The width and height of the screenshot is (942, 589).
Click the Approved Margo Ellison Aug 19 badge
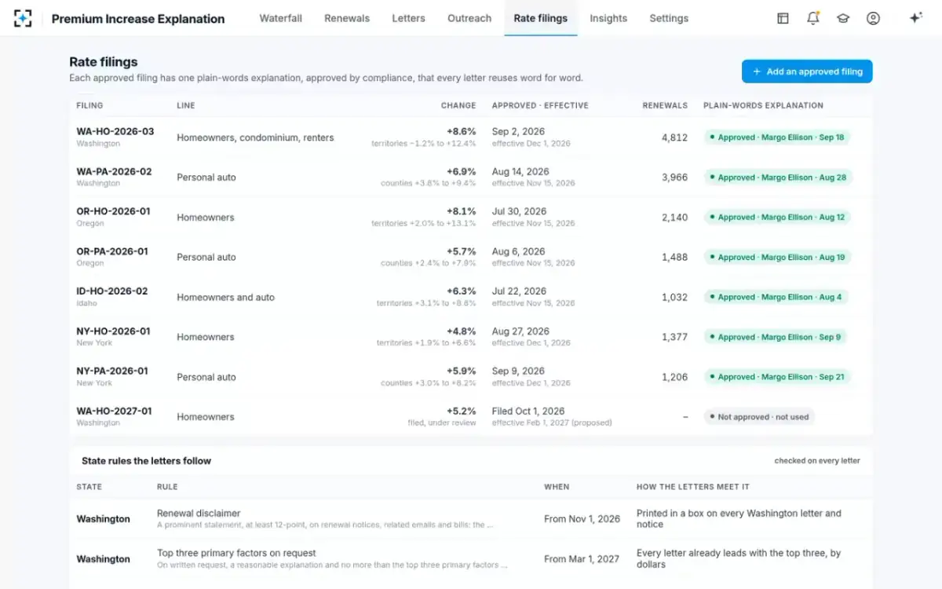(x=777, y=257)
